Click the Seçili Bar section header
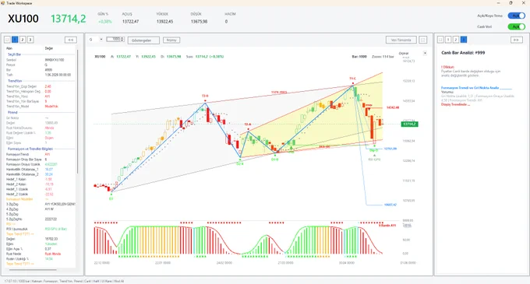 15,54
